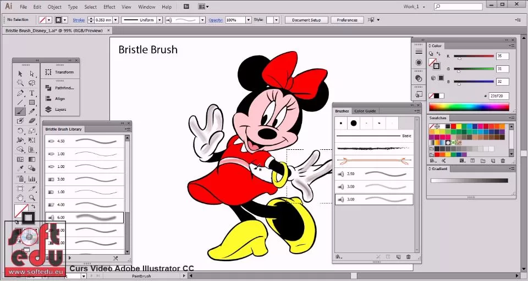This screenshot has width=528, height=281.
Task: Open the Object menu
Action: click(x=54, y=7)
